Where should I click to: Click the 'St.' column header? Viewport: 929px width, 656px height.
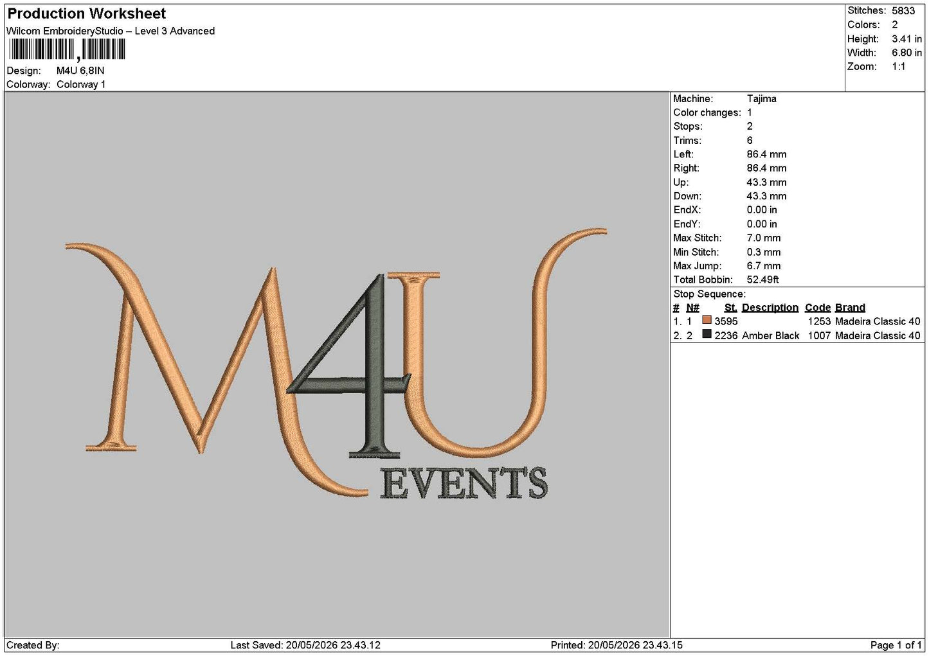pos(731,308)
